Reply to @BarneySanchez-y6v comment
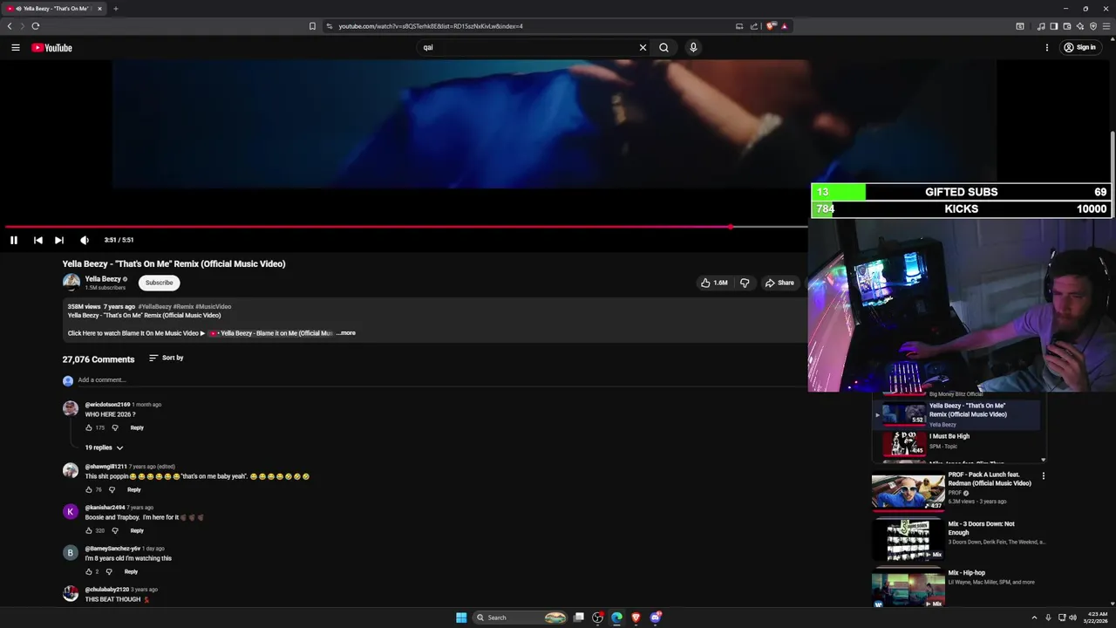The image size is (1116, 628). click(131, 572)
